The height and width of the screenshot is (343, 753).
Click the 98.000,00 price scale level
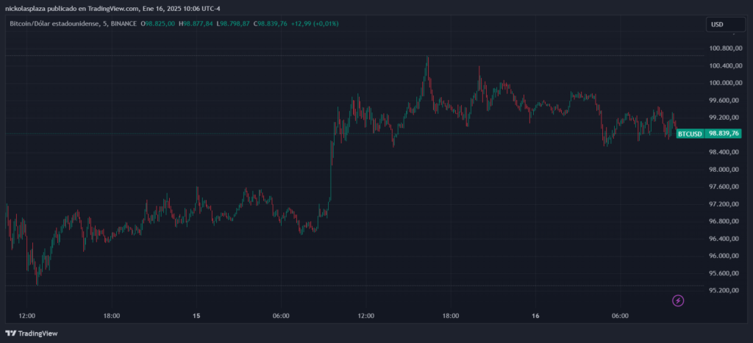(x=721, y=170)
